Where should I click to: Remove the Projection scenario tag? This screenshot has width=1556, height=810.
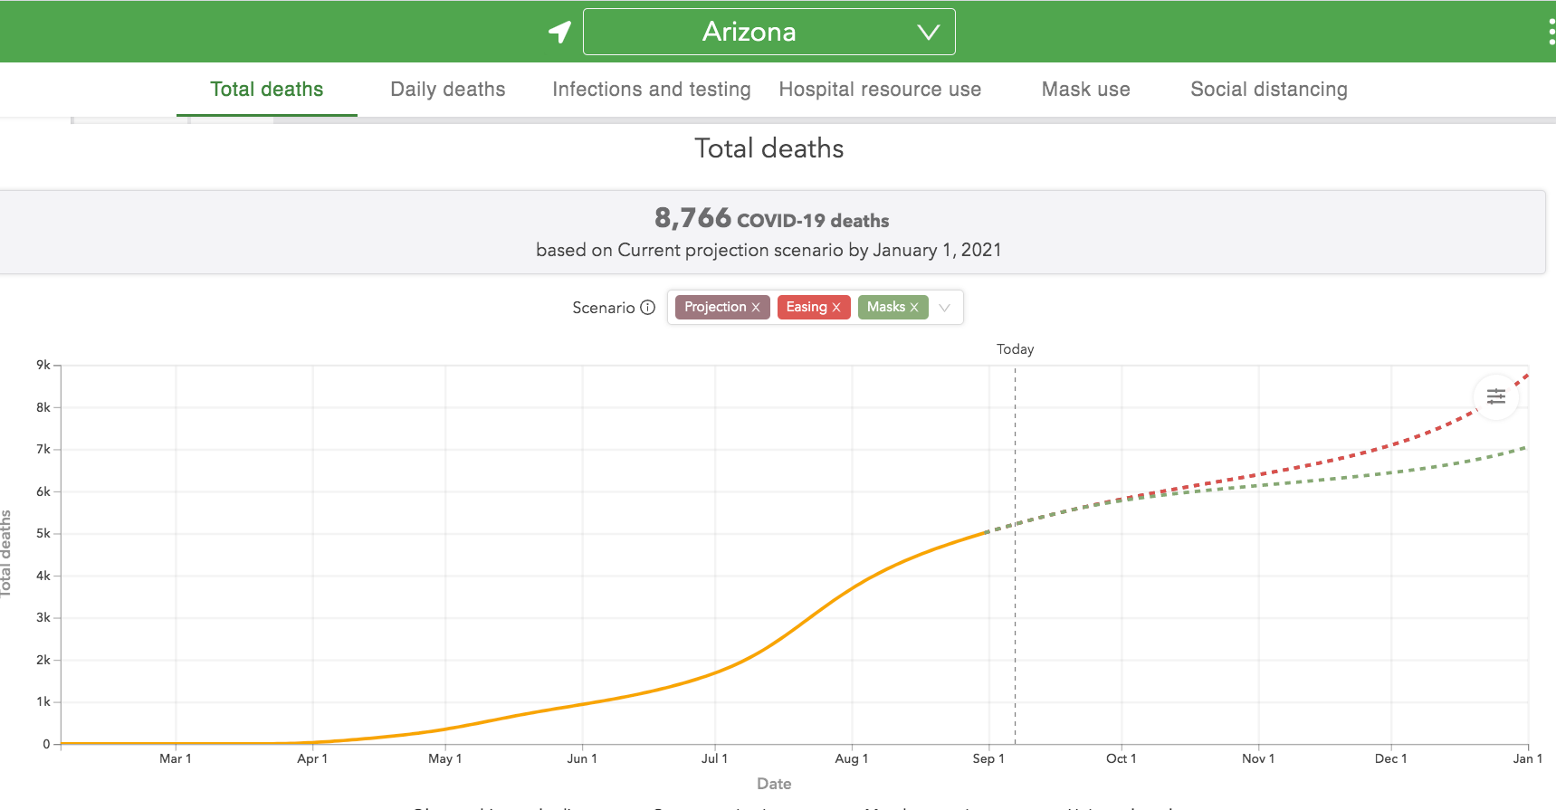pyautogui.click(x=756, y=308)
